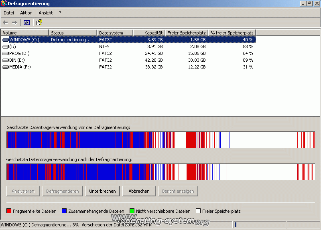Click the Fragmentierte Dateien legend label
321x230 pixels.
point(35,211)
